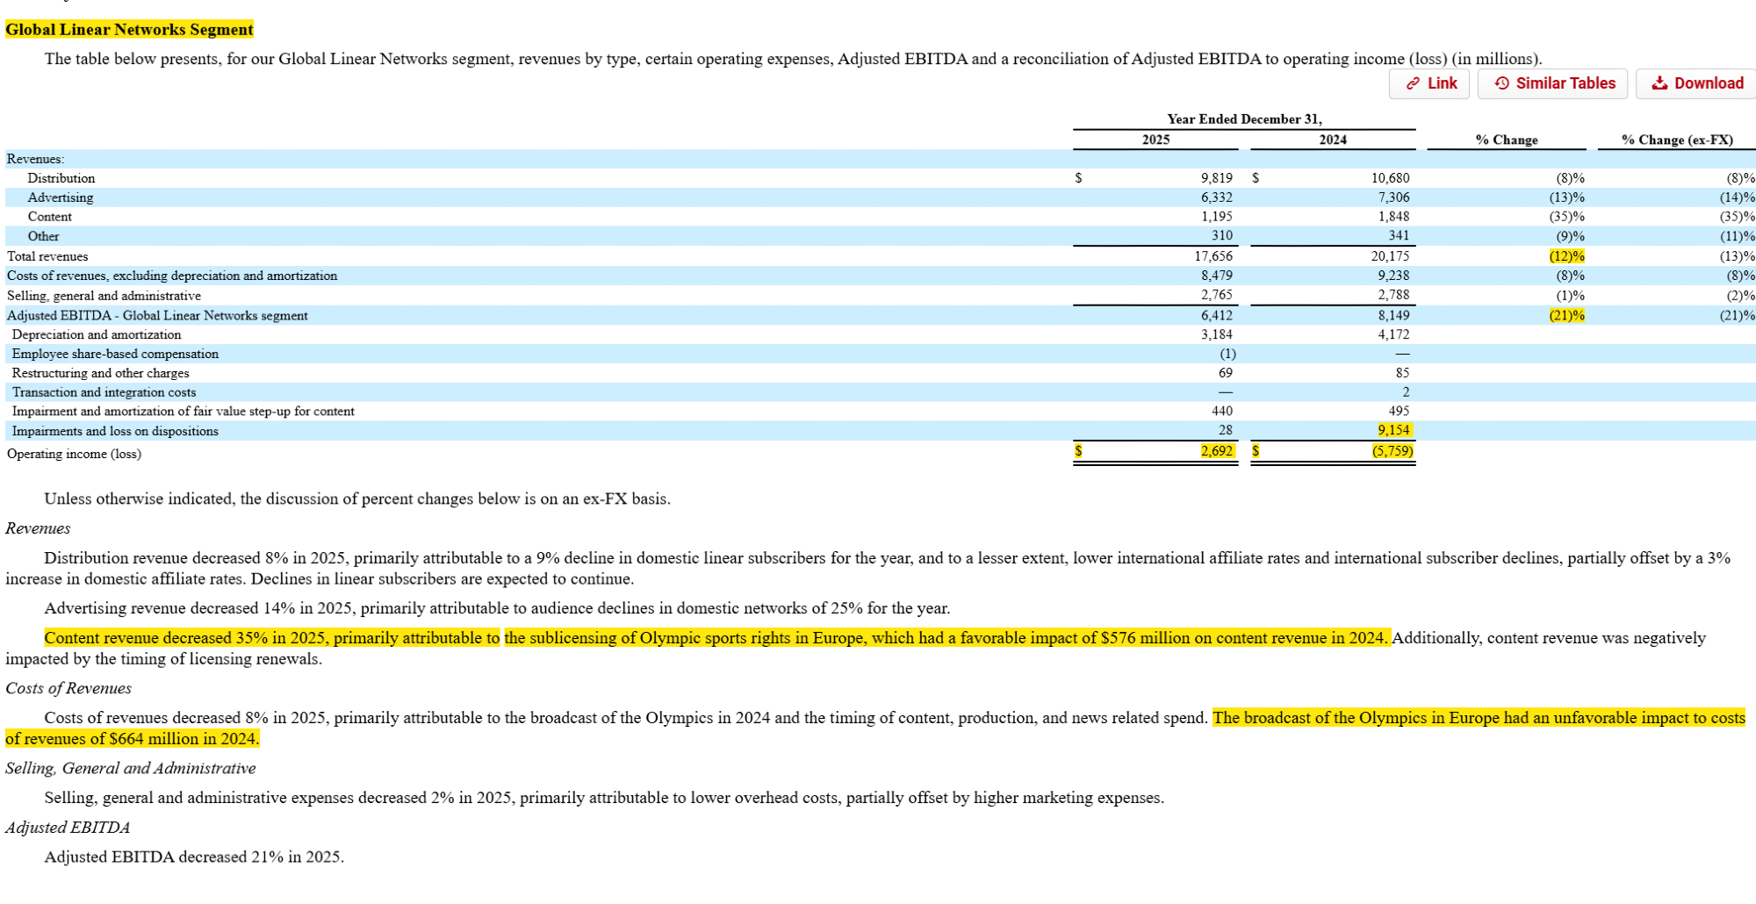Select the highlighted (12)% total revenues change
The height and width of the screenshot is (904, 1756).
1566,256
